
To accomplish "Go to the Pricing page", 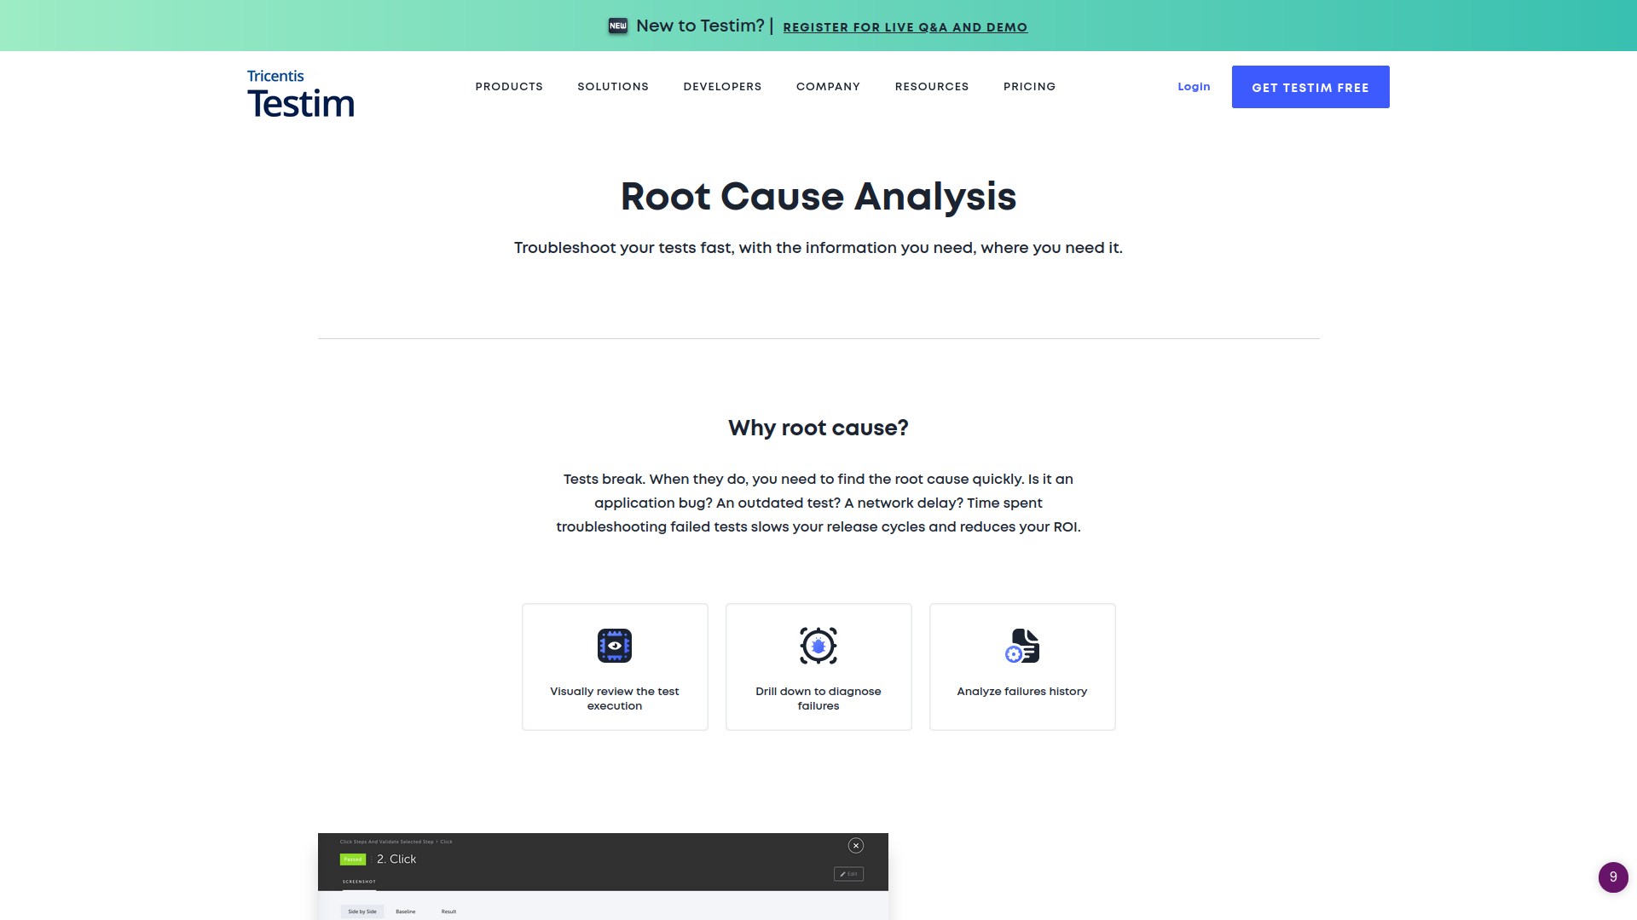I will 1029,87.
